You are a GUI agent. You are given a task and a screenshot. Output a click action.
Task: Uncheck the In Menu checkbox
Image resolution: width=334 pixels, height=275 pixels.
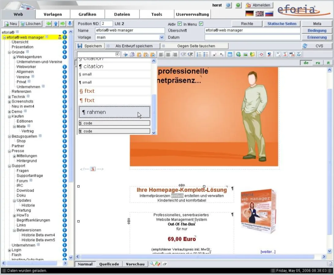[200, 24]
